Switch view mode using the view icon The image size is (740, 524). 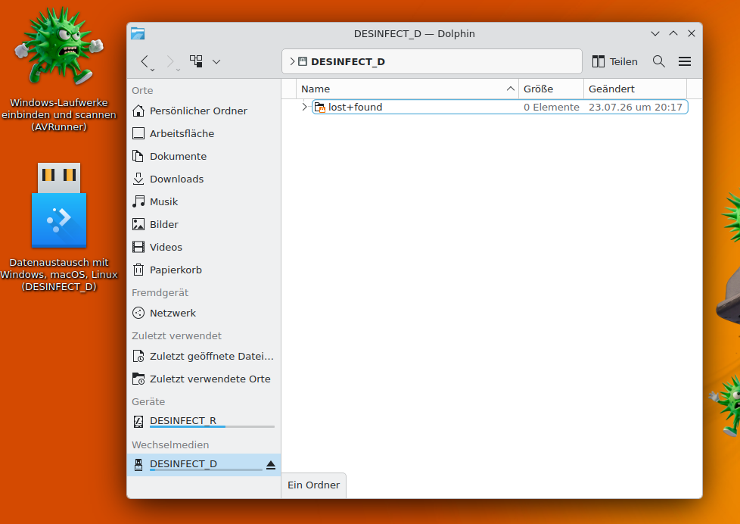pos(196,61)
